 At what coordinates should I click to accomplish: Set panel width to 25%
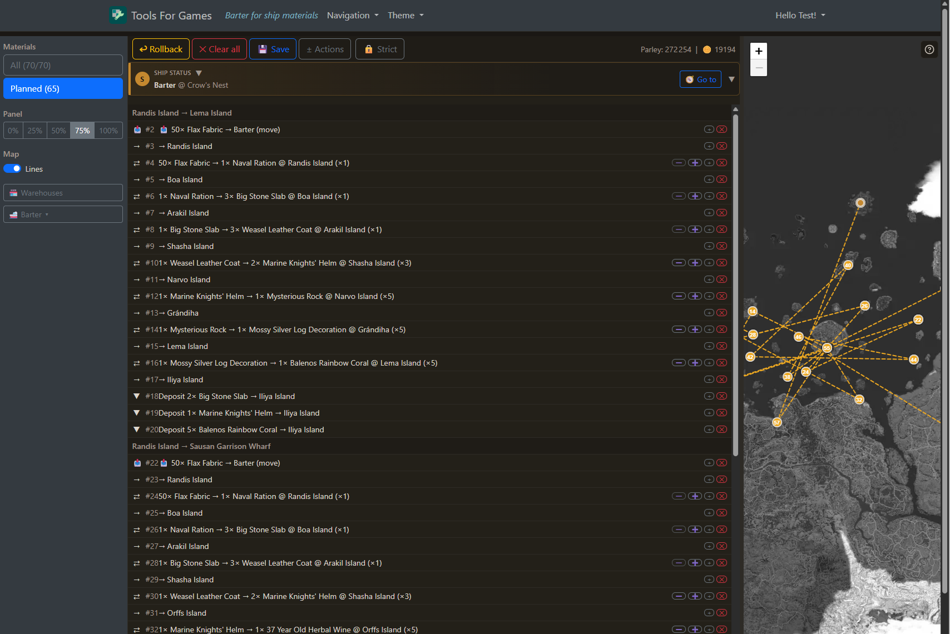tap(35, 131)
